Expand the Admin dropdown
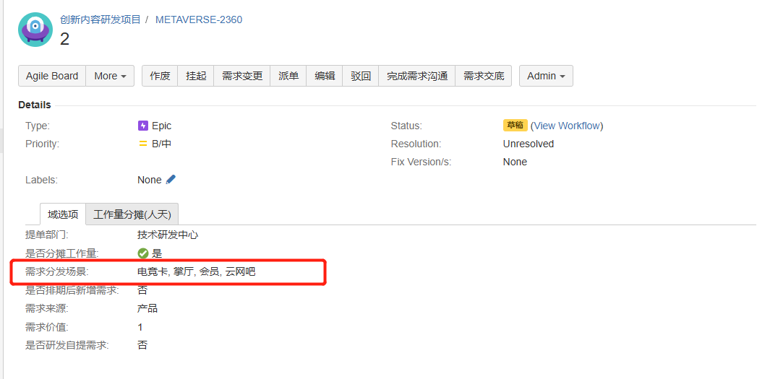 [546, 76]
